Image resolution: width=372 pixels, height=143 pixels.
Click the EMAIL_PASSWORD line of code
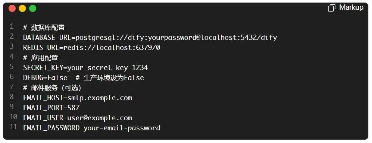(x=91, y=128)
